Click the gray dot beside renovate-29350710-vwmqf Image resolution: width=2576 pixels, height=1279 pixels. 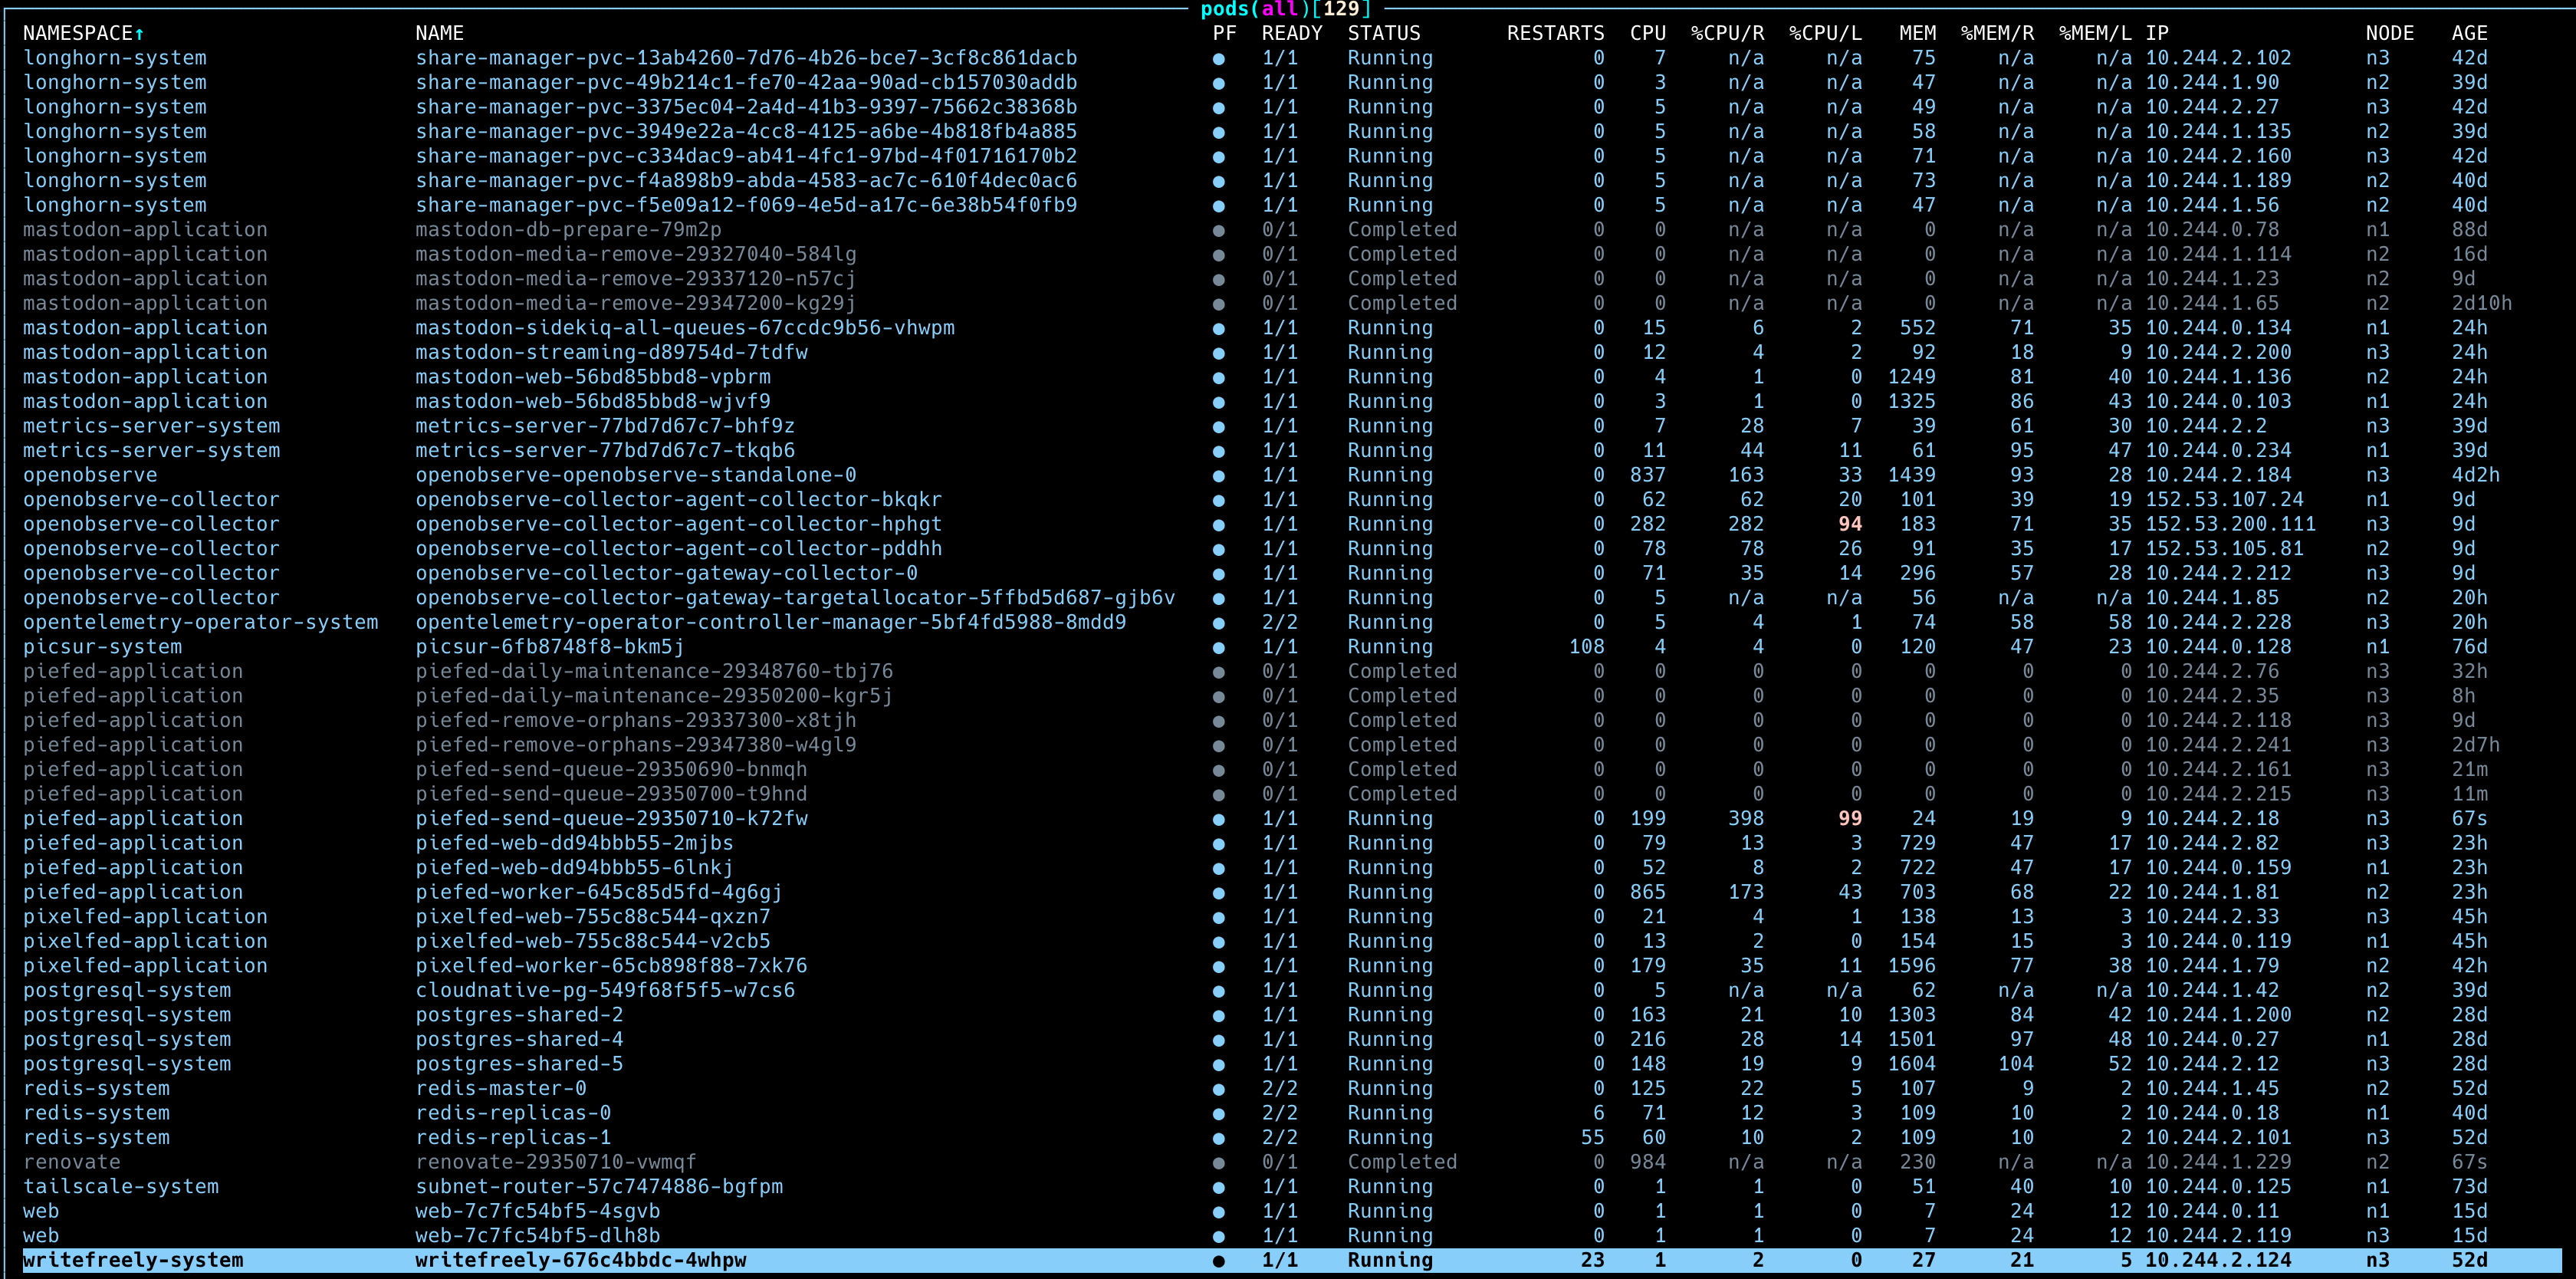tap(1218, 1161)
